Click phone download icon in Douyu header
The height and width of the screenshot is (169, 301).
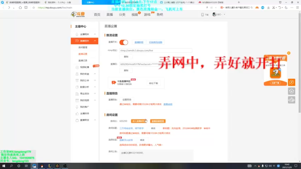click(x=202, y=15)
